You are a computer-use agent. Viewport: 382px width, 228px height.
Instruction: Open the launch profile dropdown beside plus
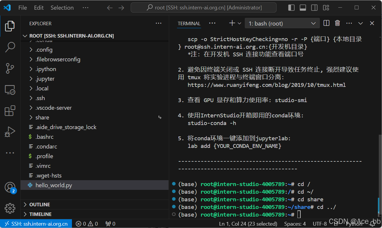tap(239, 23)
